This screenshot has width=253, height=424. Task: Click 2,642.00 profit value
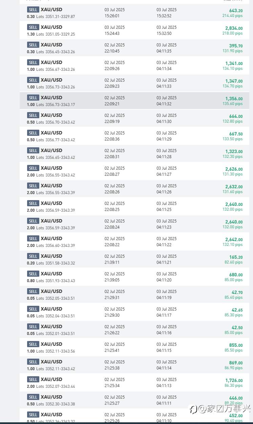234,239
